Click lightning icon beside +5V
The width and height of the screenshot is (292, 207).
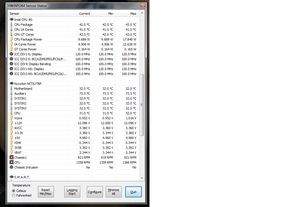pyautogui.click(x=11, y=138)
